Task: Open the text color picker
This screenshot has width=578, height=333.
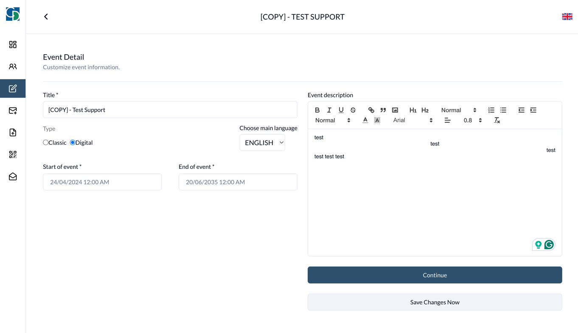Action: coord(365,121)
